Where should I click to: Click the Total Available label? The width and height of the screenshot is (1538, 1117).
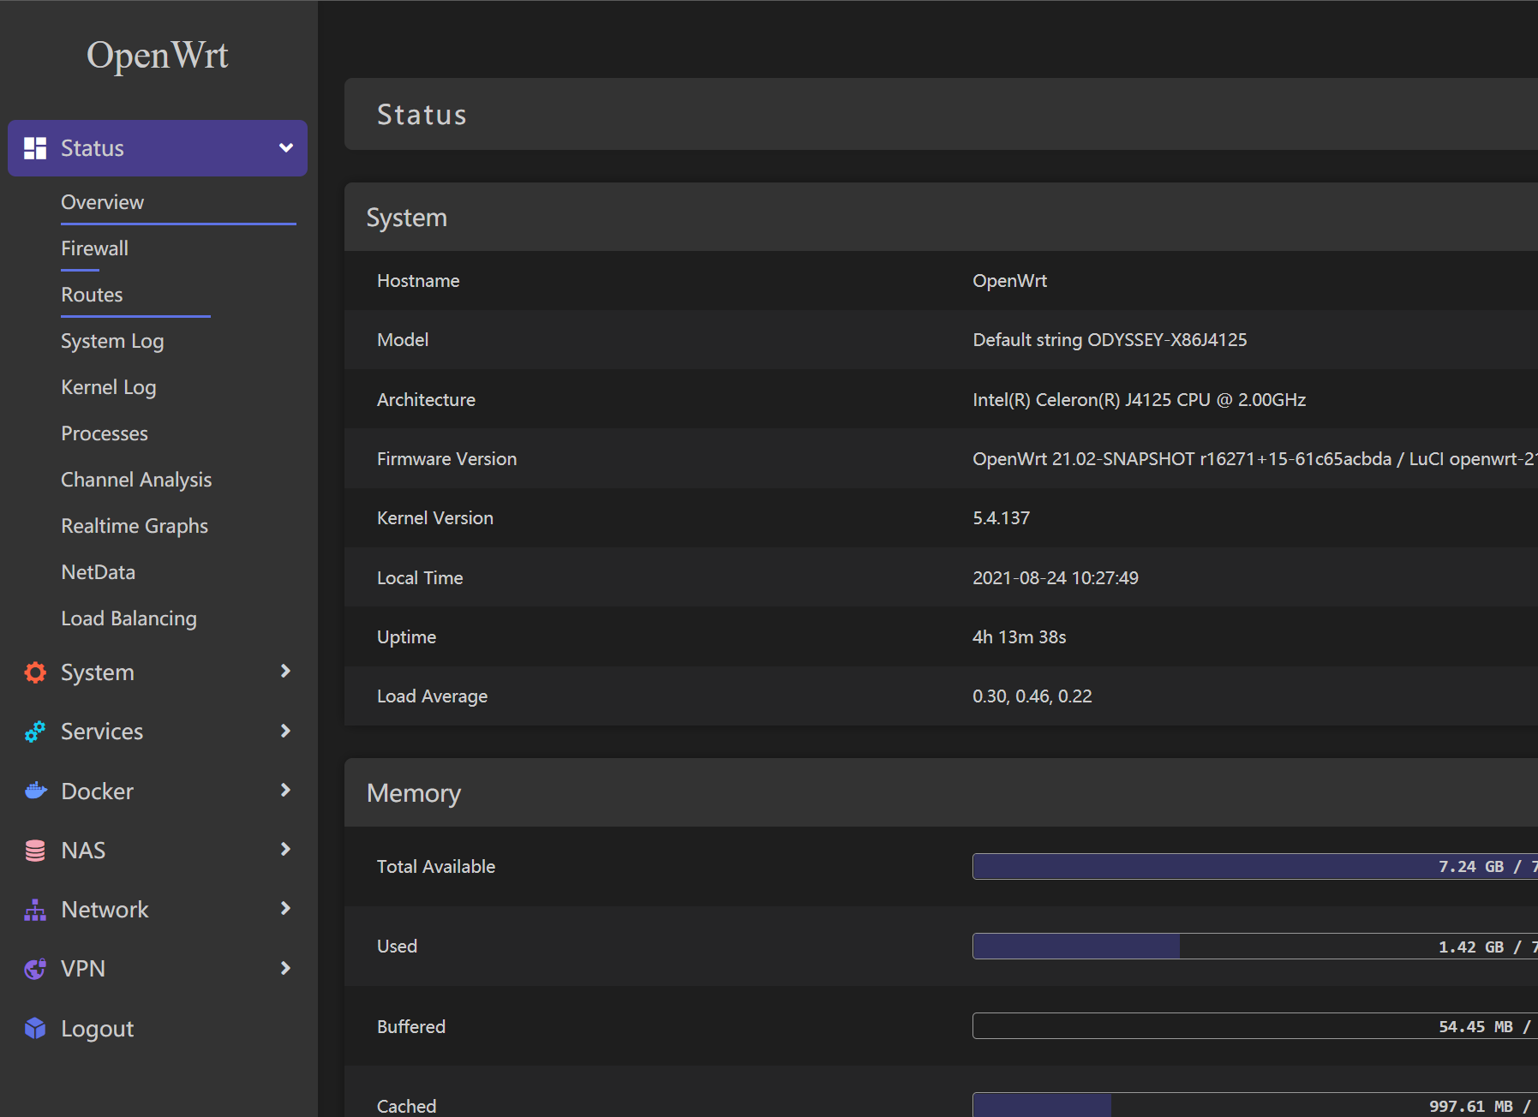tap(436, 867)
